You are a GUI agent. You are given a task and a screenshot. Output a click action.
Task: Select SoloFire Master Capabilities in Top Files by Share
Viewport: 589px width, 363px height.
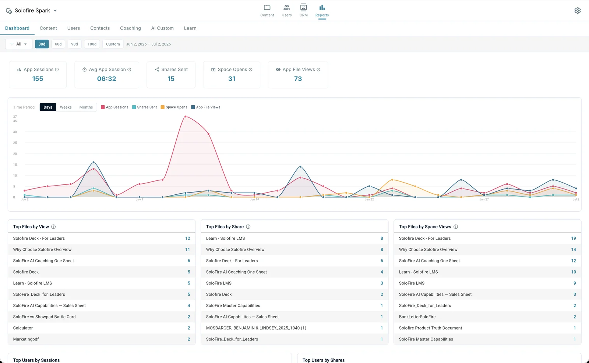pyautogui.click(x=294, y=306)
